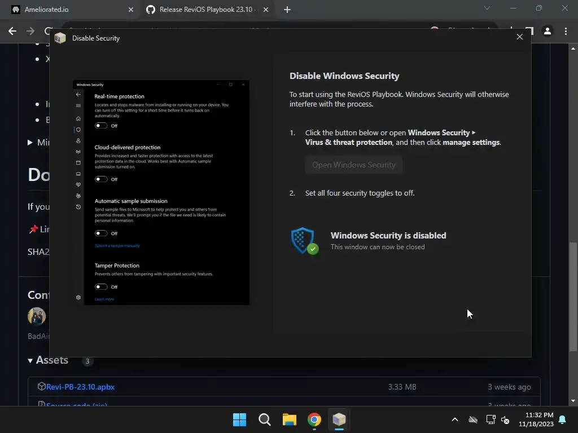Click settings gear icon in preview sidebar
Screen dimensions: 578x433
point(78,298)
